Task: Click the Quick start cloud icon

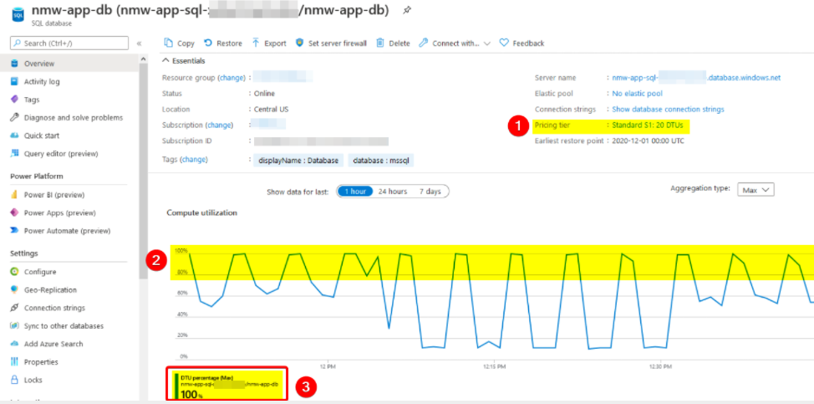Action: [14, 136]
